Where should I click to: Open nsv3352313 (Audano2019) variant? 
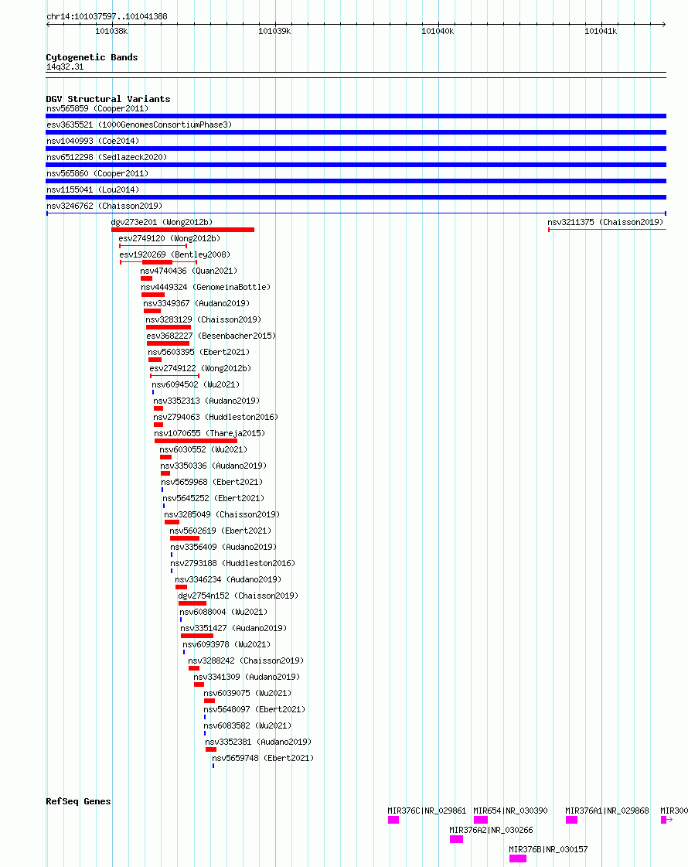206,401
